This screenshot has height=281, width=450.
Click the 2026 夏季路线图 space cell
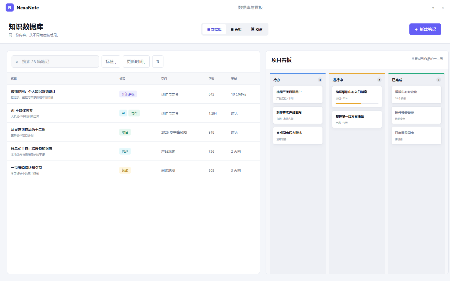(x=174, y=132)
